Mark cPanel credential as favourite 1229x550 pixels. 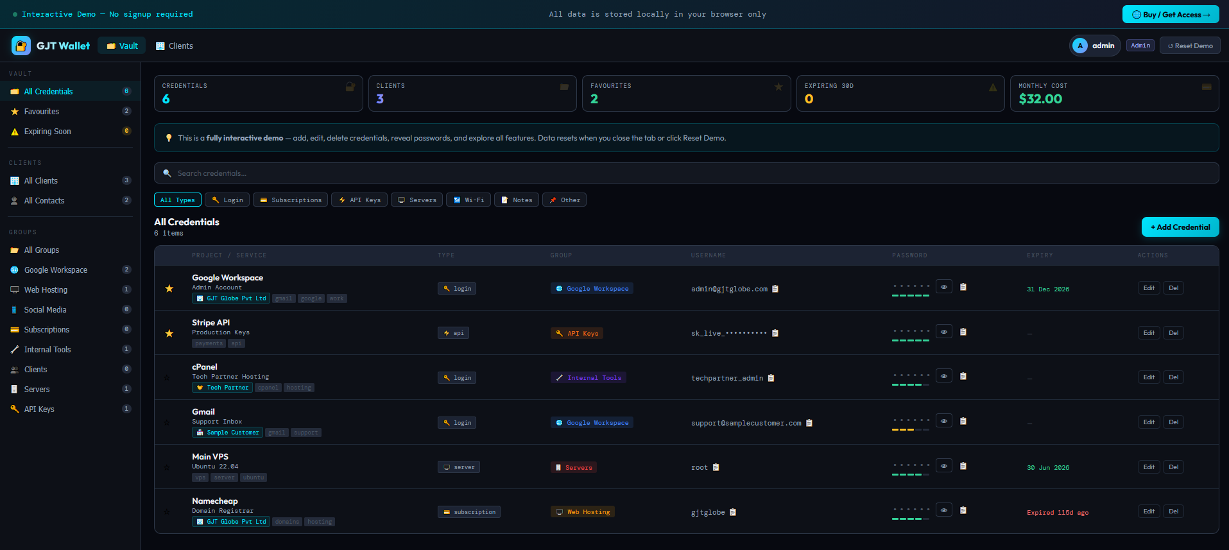[168, 378]
